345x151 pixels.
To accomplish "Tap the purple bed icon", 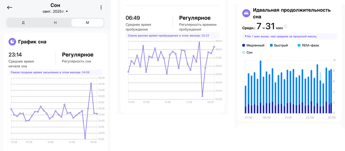I will (246, 13).
